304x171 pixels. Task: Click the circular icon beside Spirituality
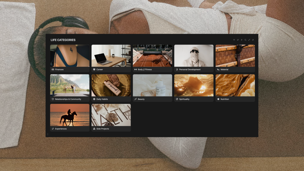(177, 99)
